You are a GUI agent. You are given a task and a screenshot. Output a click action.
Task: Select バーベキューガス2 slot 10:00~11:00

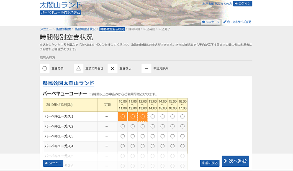click(123, 126)
